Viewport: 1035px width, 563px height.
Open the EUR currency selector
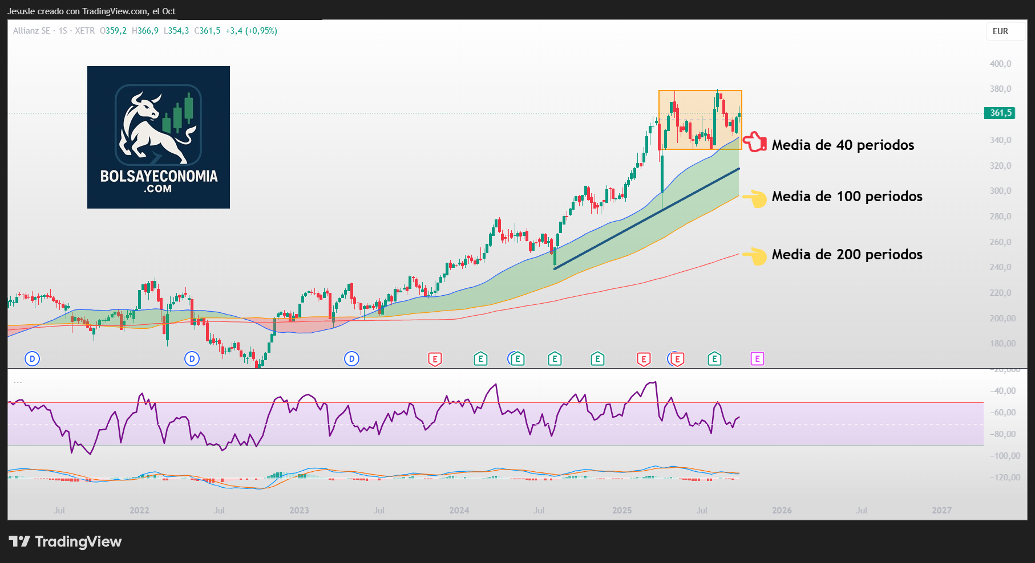tap(1000, 31)
